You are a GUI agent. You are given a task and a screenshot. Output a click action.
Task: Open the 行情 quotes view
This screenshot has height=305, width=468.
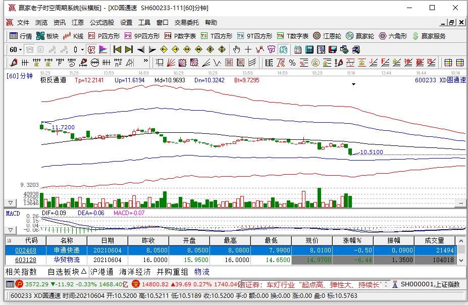[21, 36]
